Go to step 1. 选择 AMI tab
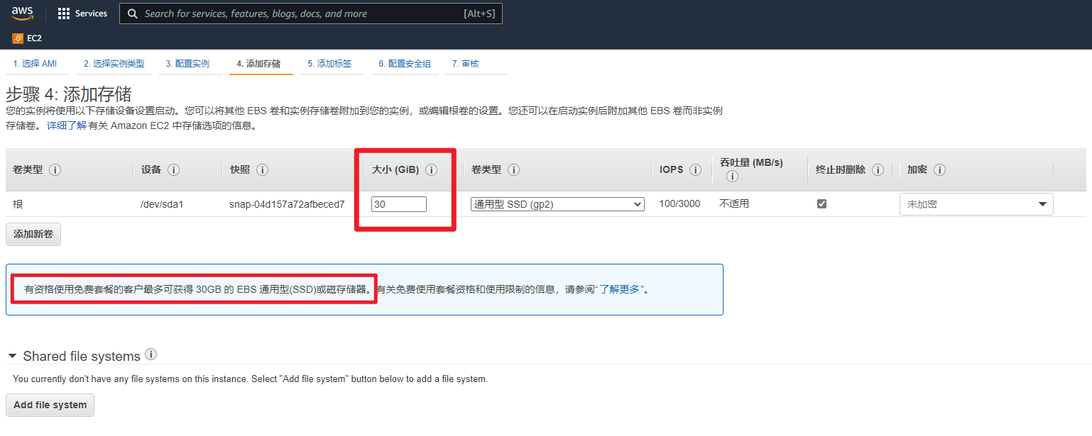The image size is (1092, 436). tap(35, 64)
